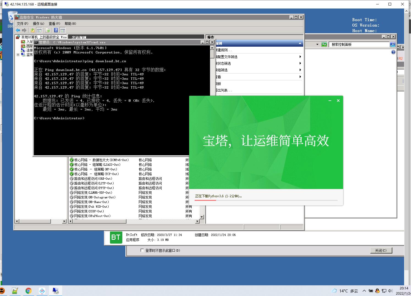411x296 pixels.
Task: Select rule 网络发现(SSDP-Out)
Action: tap(89, 211)
